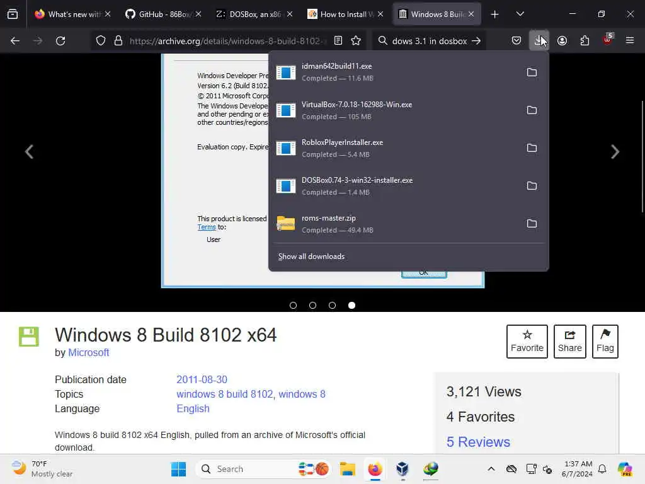Open a new browser tab
The height and width of the screenshot is (484, 645).
(494, 14)
